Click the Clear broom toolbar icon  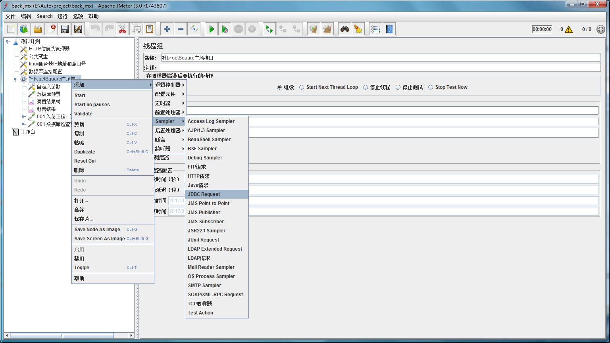(314, 29)
